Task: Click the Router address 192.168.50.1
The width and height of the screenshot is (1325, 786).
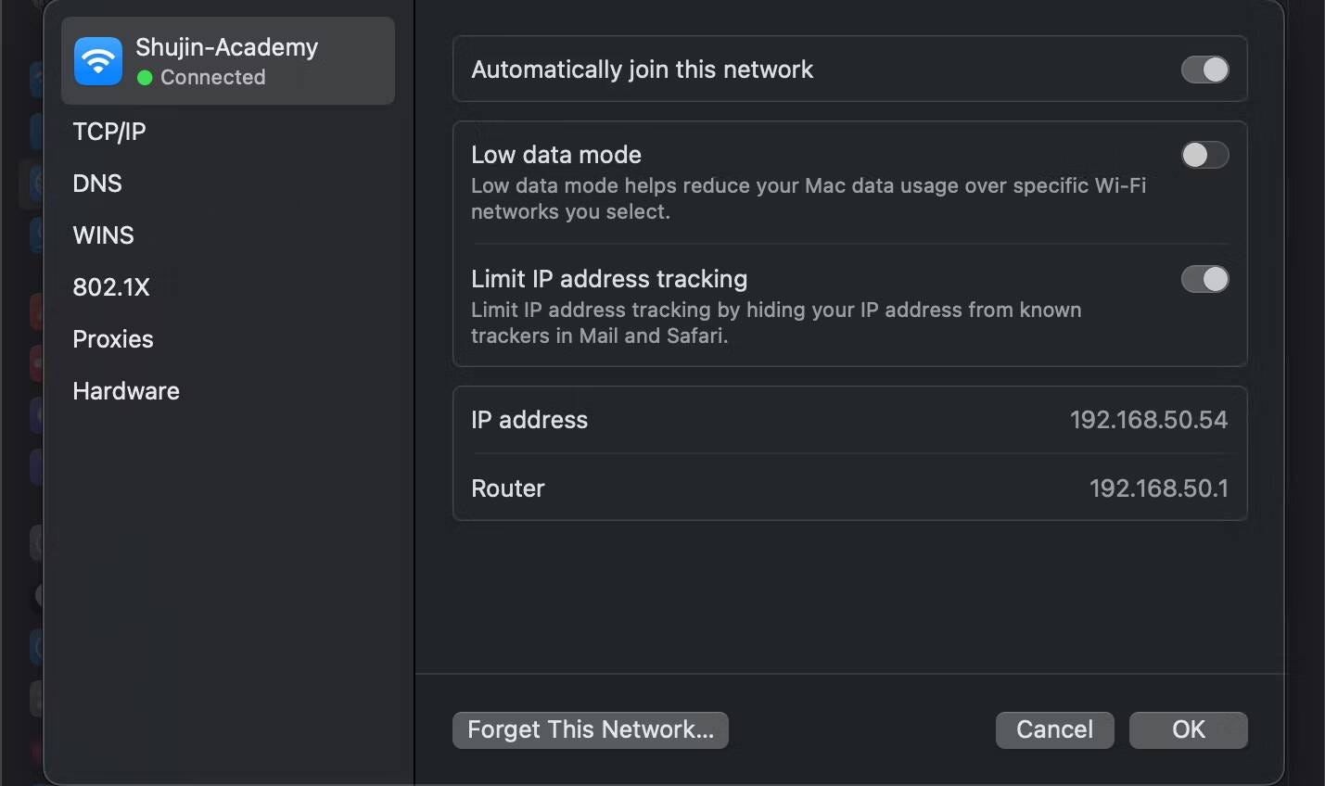Action: 1158,488
